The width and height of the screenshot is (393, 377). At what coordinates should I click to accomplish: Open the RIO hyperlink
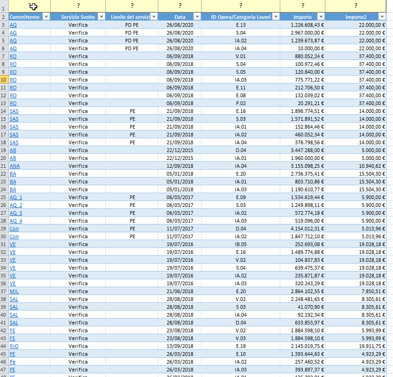[14, 346]
